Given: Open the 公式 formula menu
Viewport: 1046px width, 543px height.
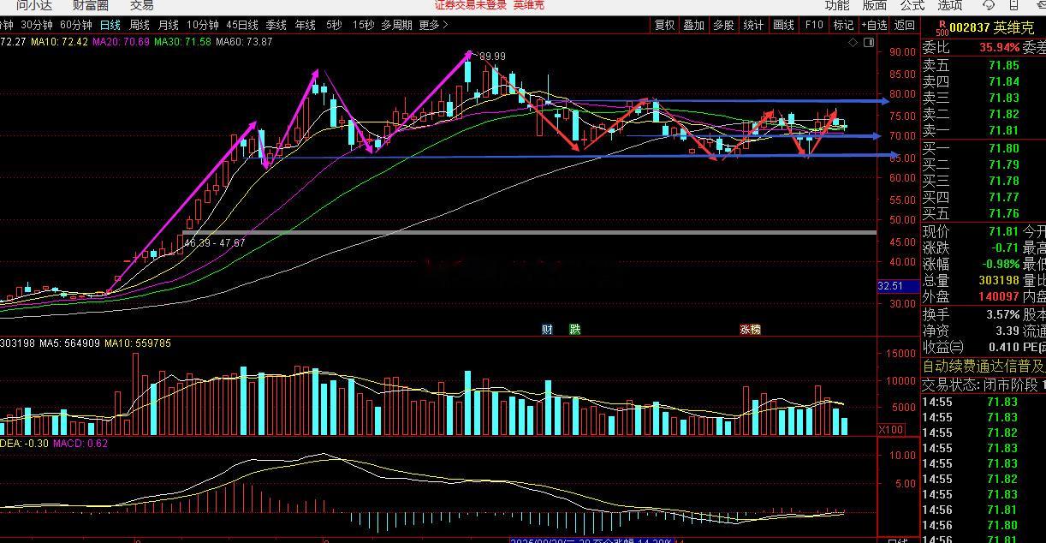Looking at the screenshot, I should [x=912, y=5].
